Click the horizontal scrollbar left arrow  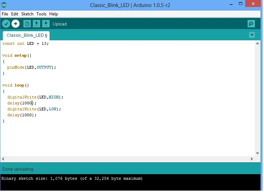[3, 159]
